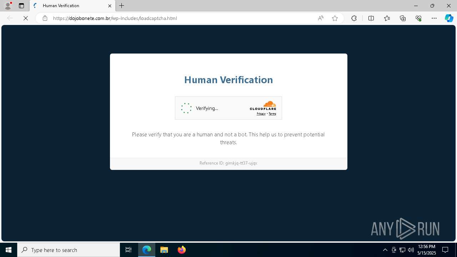This screenshot has width=457, height=257.
Task: Switch to Edge on taskbar
Action: click(147, 250)
